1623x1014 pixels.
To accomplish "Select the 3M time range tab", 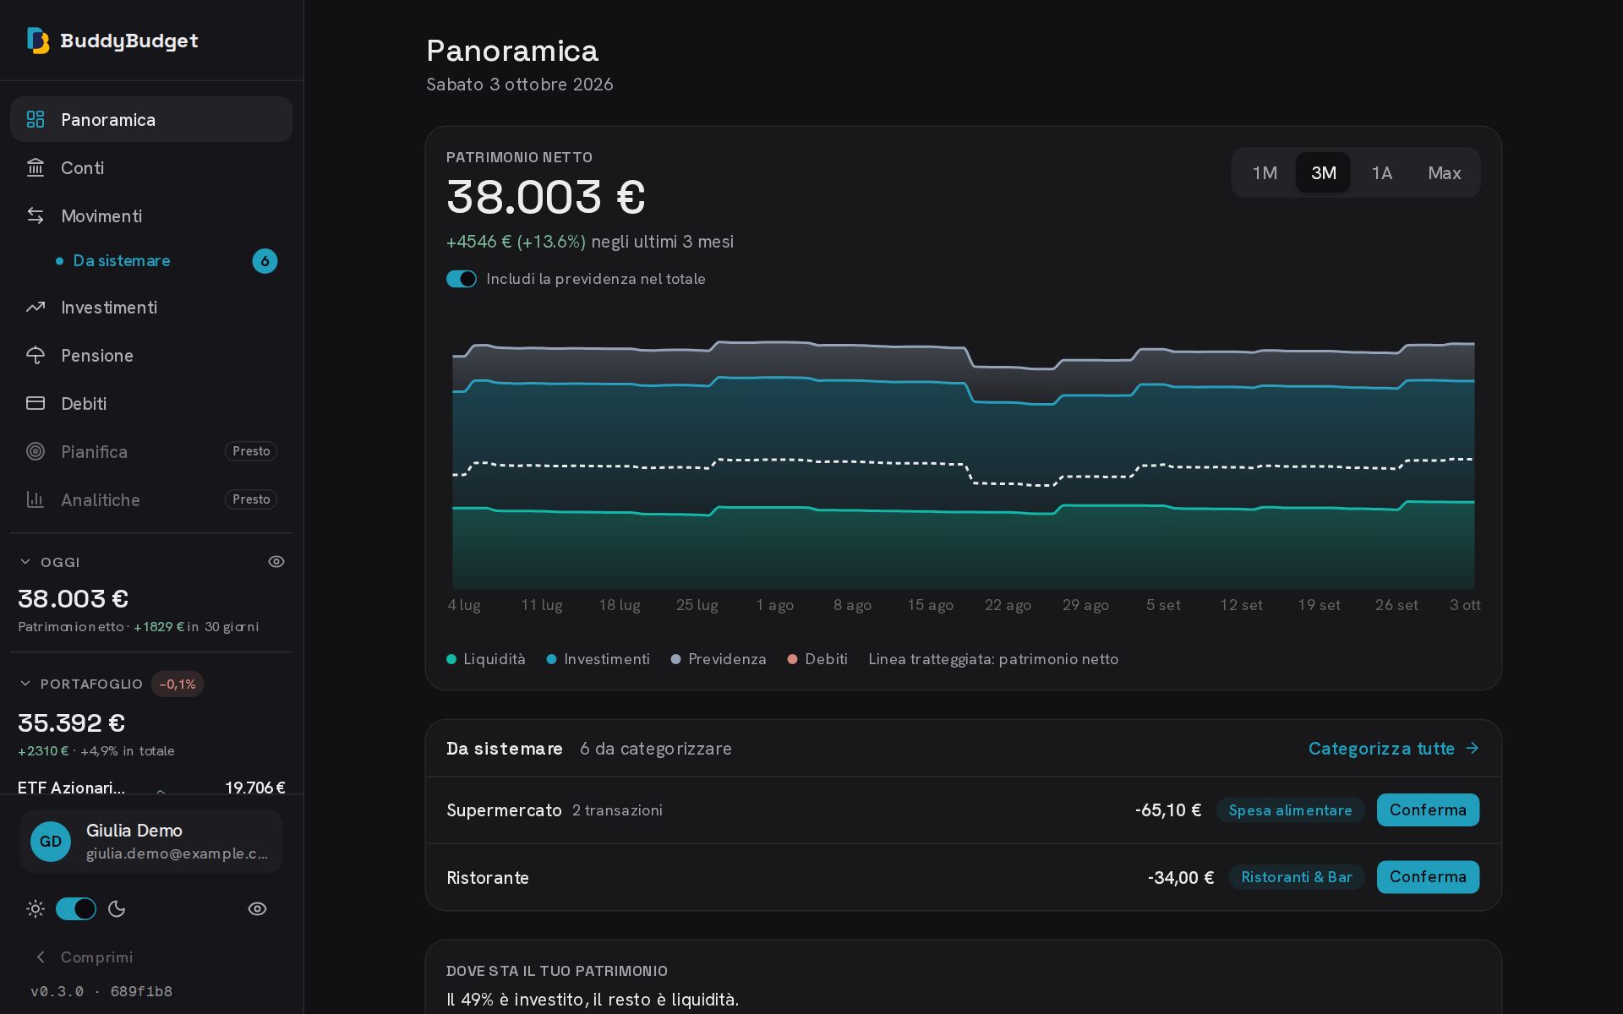I will click(1323, 172).
